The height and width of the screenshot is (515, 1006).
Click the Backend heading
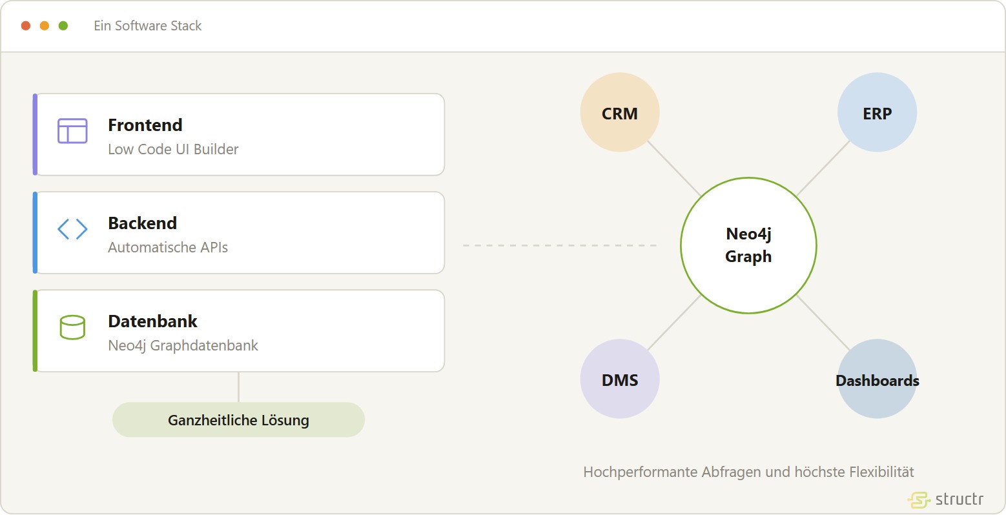point(143,223)
